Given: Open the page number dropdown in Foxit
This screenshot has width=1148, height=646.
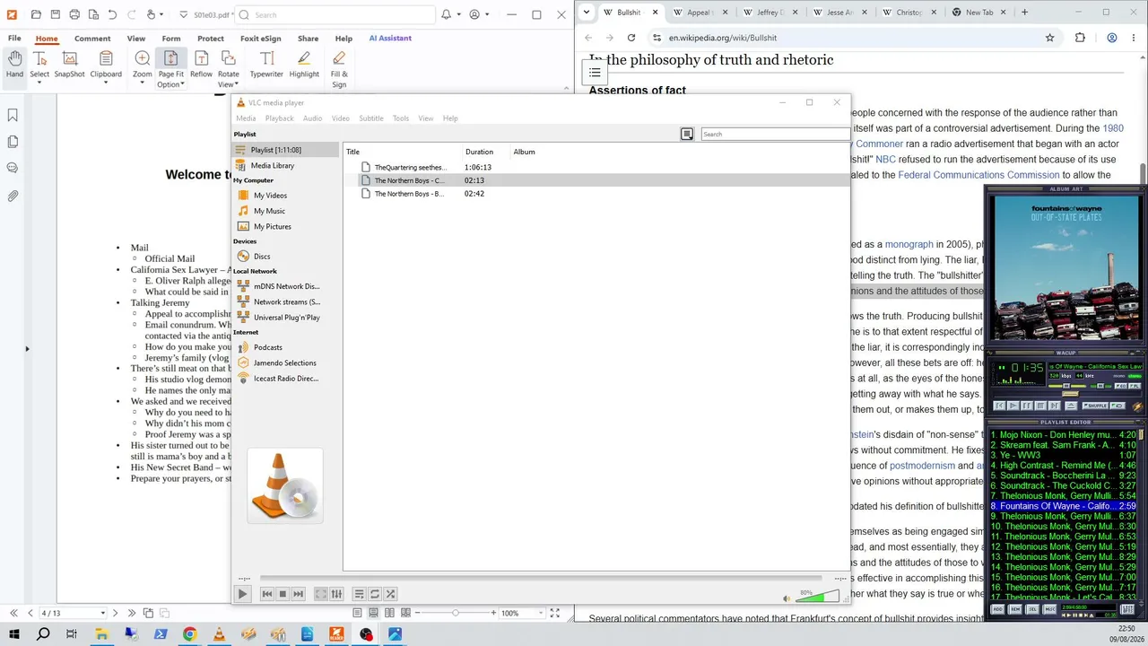Looking at the screenshot, I should [x=102, y=613].
